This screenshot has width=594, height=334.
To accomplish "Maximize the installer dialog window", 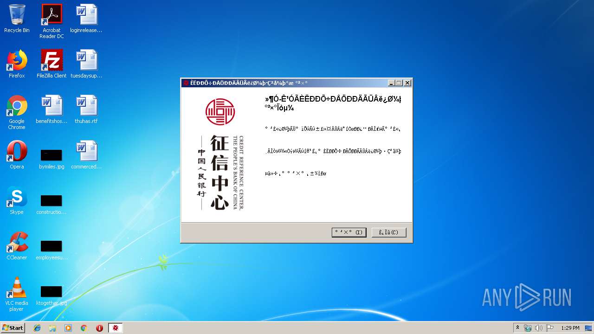I will (399, 83).
